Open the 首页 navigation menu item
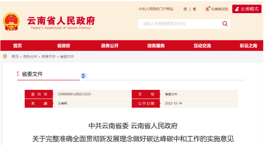Viewport: 264px width, 145px height. point(17,46)
